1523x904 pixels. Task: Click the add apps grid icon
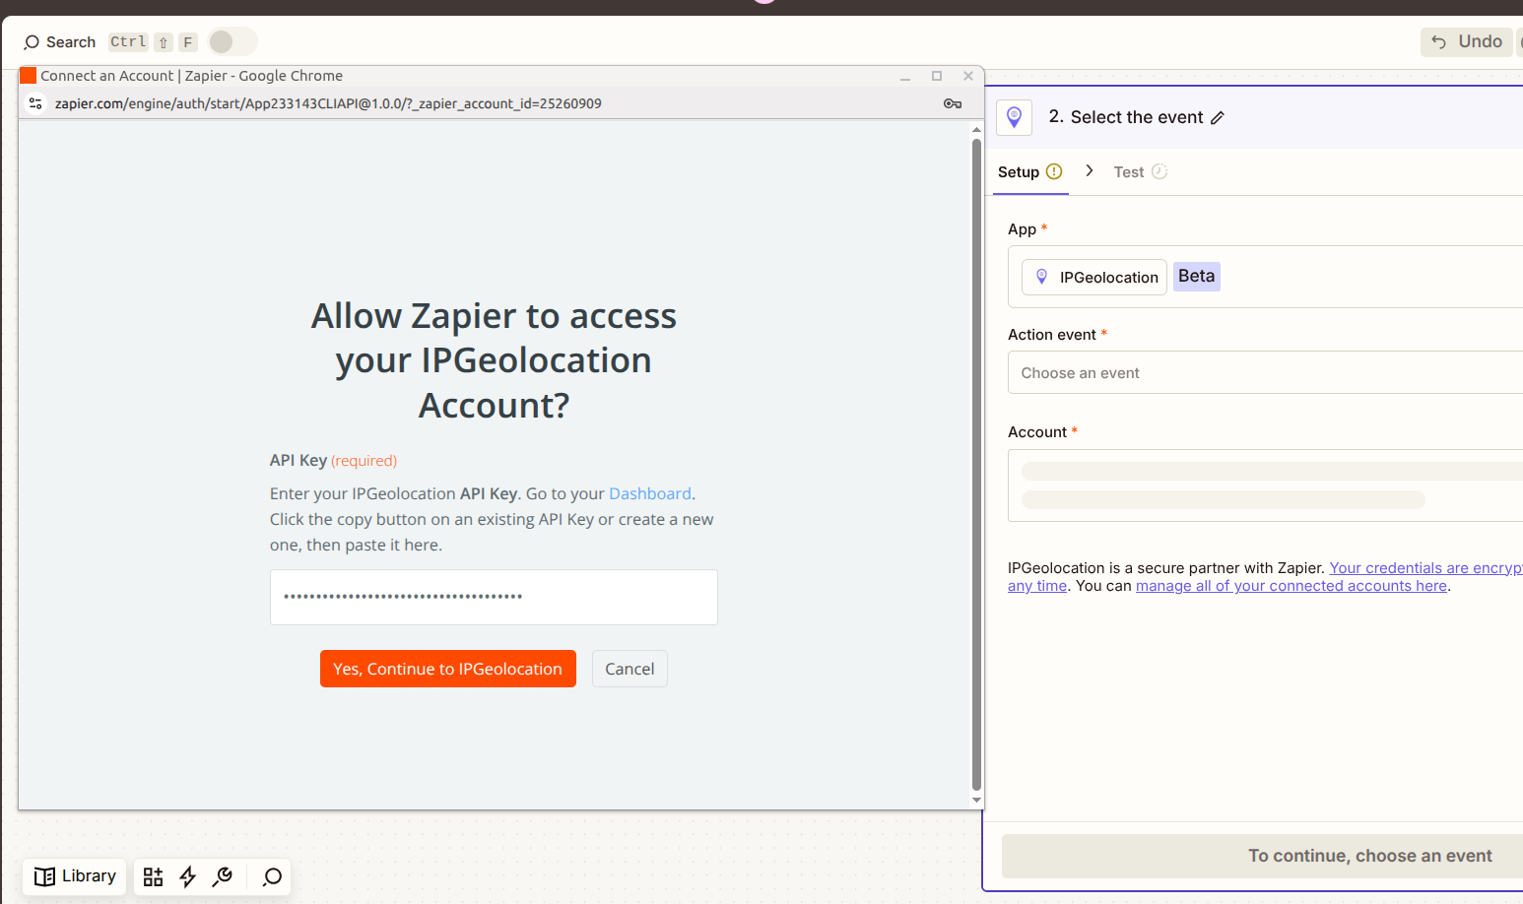153,876
